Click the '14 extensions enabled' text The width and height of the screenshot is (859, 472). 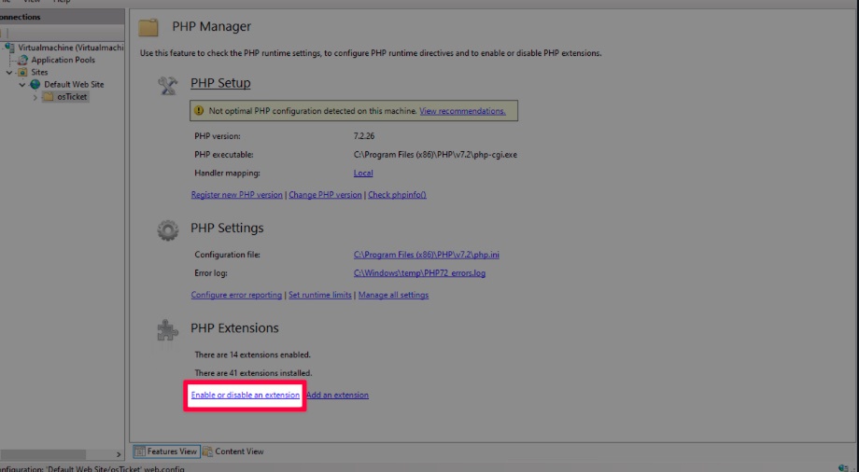coord(252,354)
